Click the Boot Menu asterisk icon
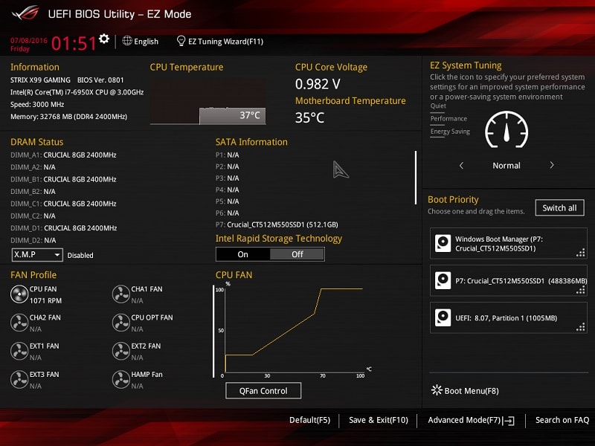595x446 pixels. click(x=437, y=390)
